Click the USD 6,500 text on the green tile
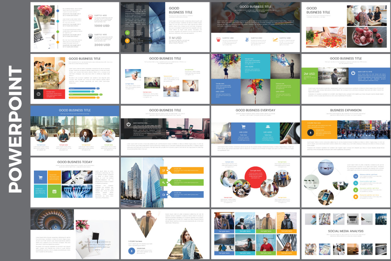Image resolution: width=391 pixels, height=261 pixels. tap(279, 92)
